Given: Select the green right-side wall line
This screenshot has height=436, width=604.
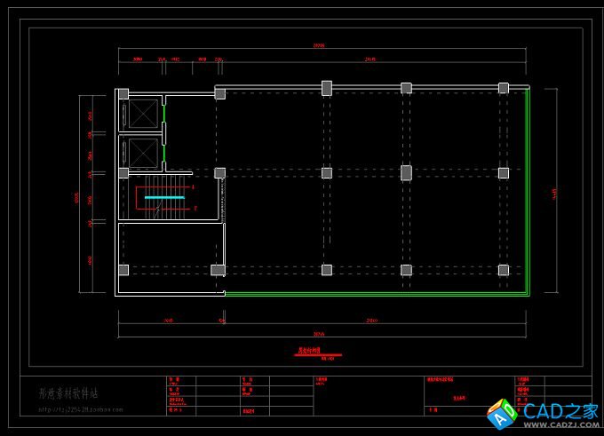Looking at the screenshot, I should click(x=528, y=191).
